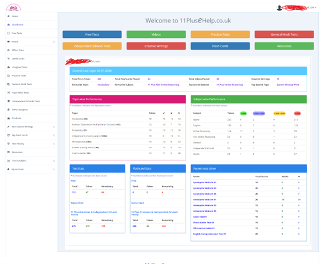
Task: Click the Test History clock icon
Action: (9, 144)
